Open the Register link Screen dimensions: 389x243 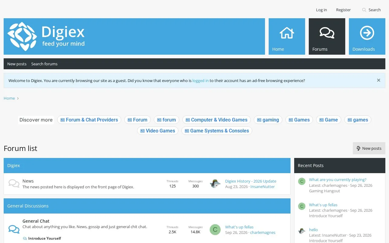pos(343,10)
